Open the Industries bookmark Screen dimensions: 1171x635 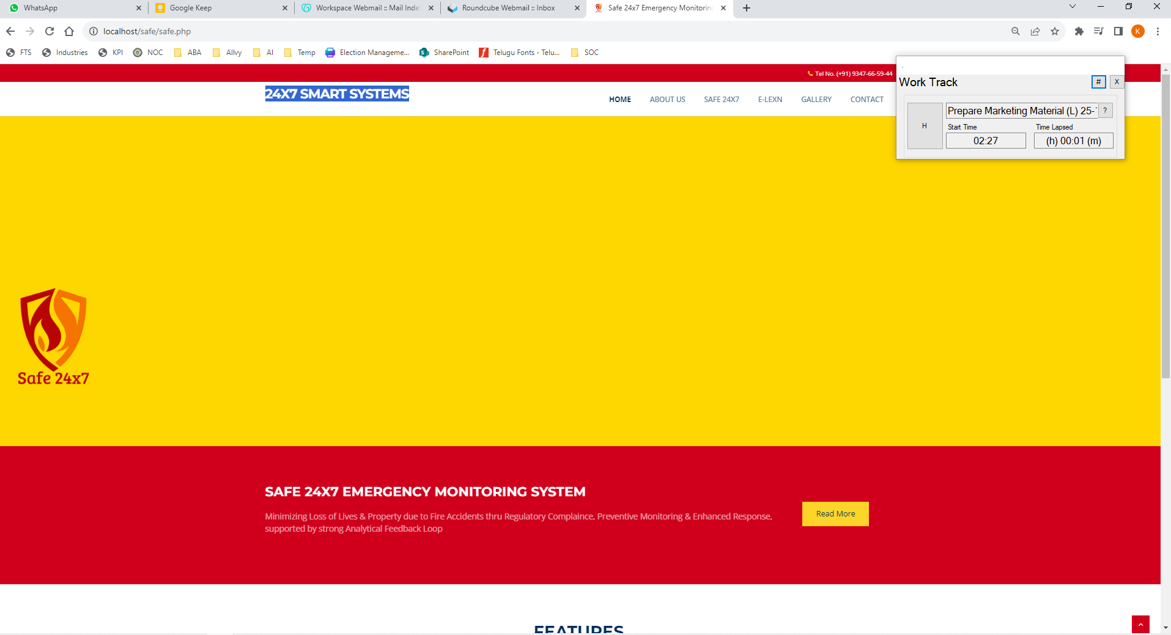(x=65, y=53)
